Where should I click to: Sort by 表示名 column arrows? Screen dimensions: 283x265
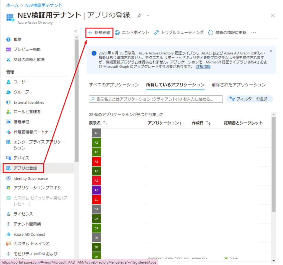(x=105, y=123)
